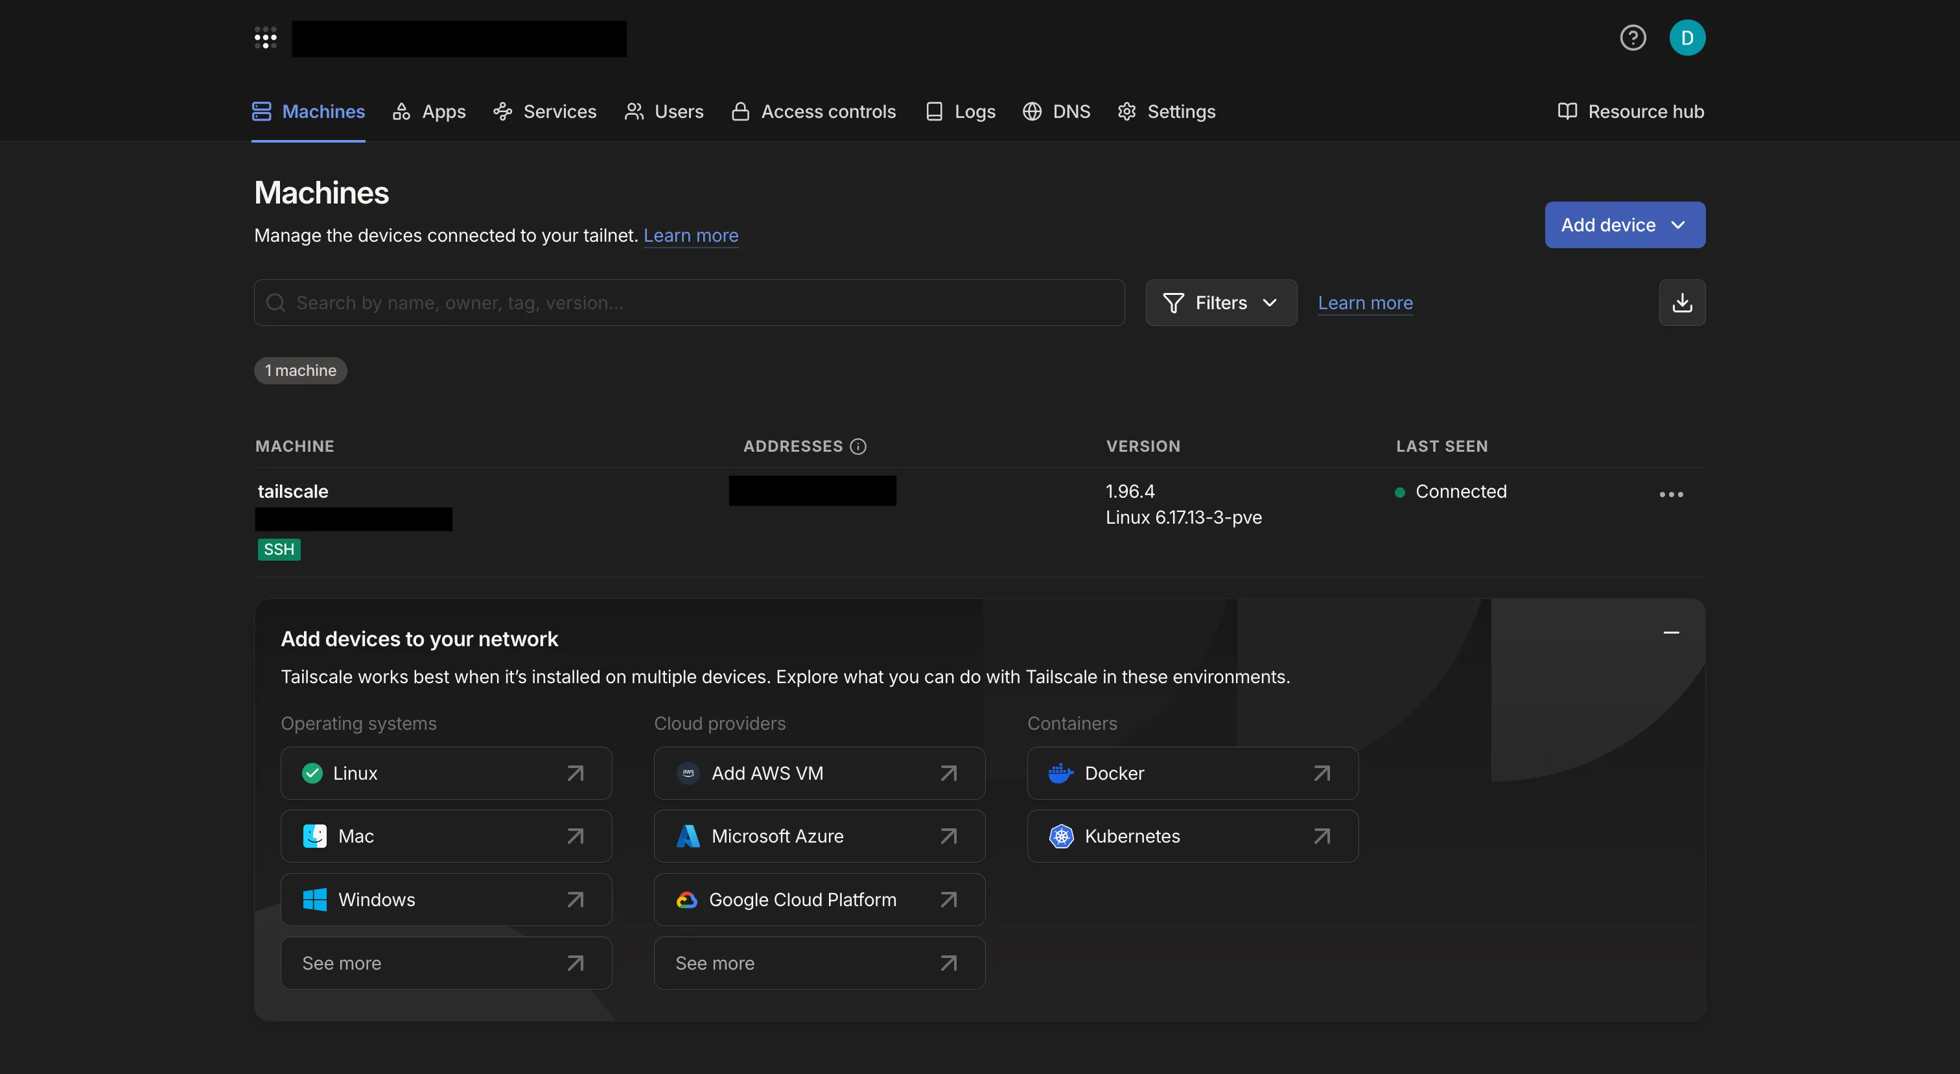The width and height of the screenshot is (1960, 1074).
Task: Click the Addresses info icon
Action: (x=857, y=447)
